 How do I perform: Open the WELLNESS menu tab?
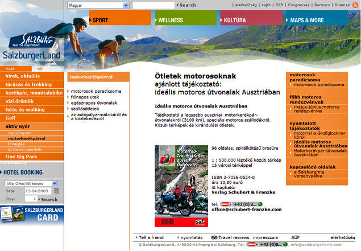(186, 18)
